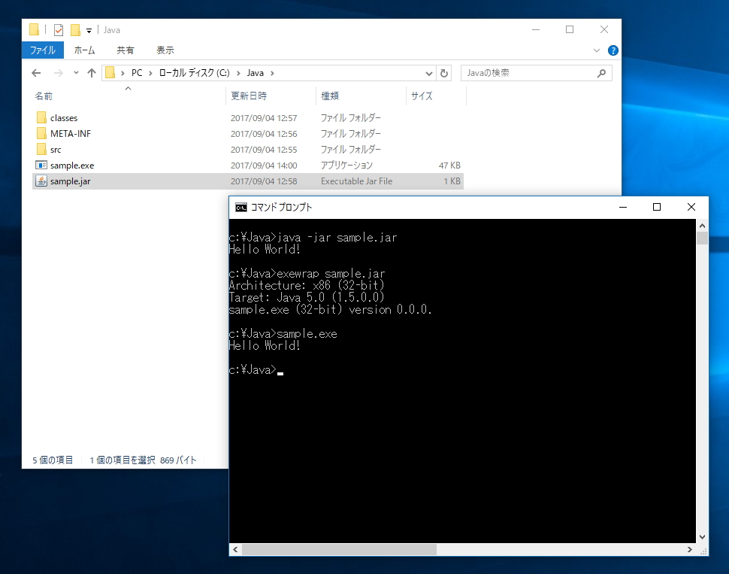This screenshot has width=729, height=574.
Task: Click the Command Prompt title bar icon
Action: [240, 207]
